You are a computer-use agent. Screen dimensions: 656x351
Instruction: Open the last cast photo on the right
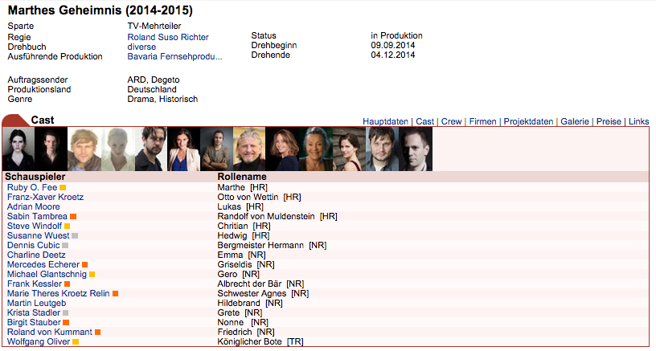click(416, 149)
